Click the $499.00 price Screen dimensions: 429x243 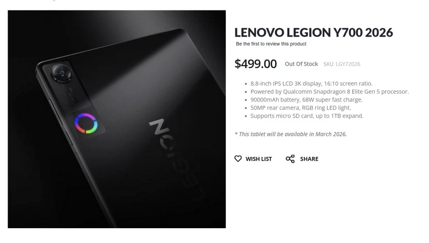[255, 64]
